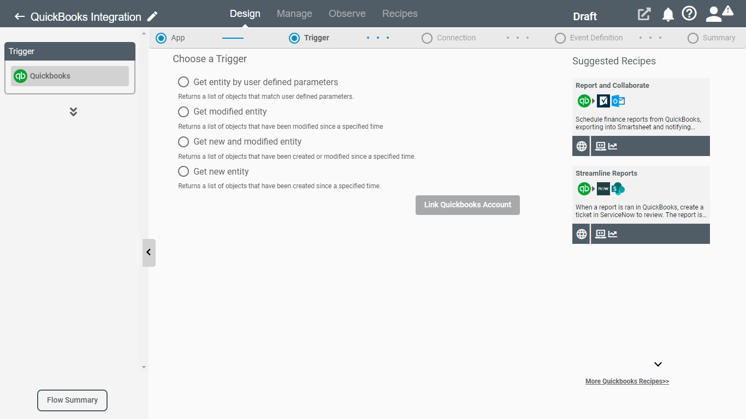Click chart icon on Report and Collaborate card
The image size is (746, 419).
pos(613,146)
